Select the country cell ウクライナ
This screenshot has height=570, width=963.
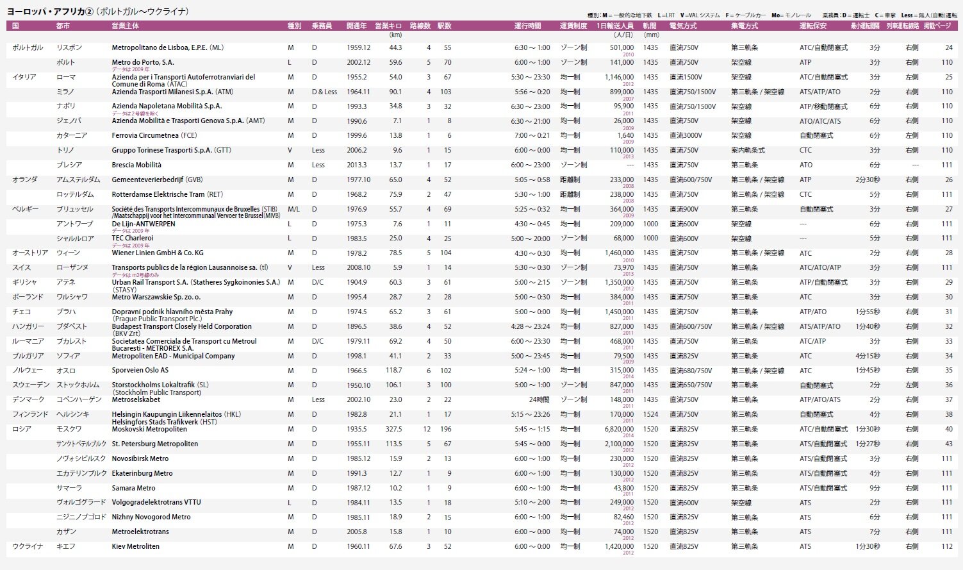click(x=28, y=546)
